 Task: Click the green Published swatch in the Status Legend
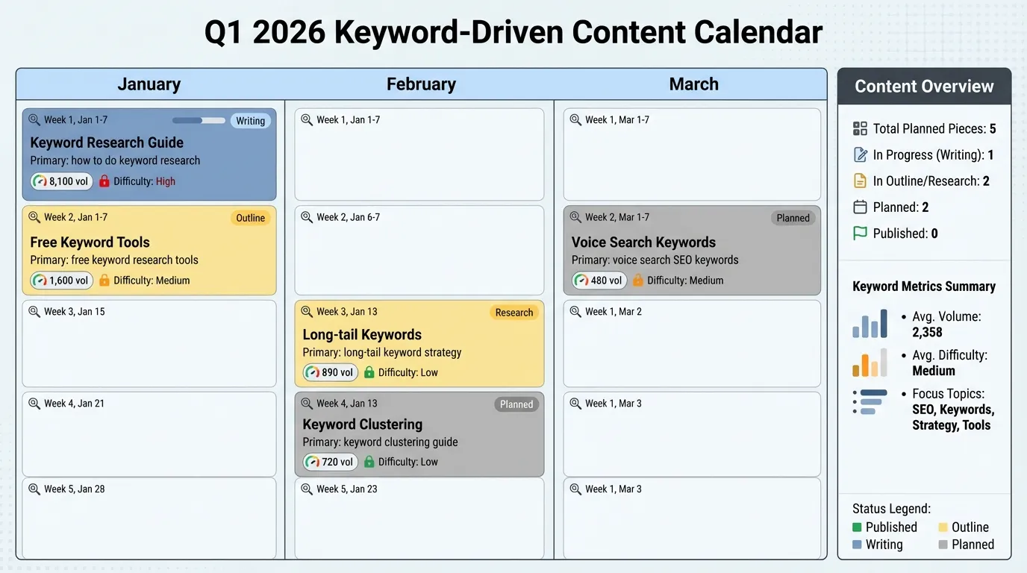click(858, 527)
